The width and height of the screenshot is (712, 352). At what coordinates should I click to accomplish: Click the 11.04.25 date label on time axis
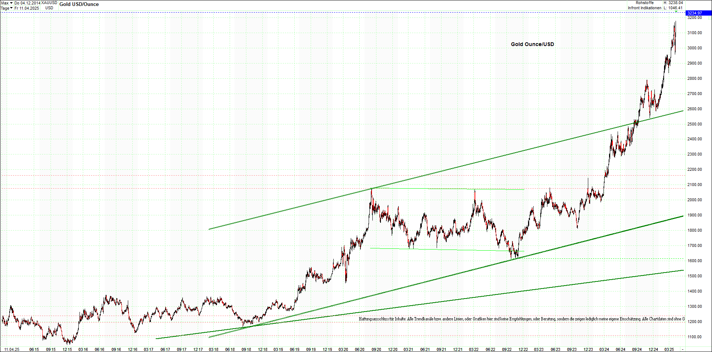[x=12, y=349]
